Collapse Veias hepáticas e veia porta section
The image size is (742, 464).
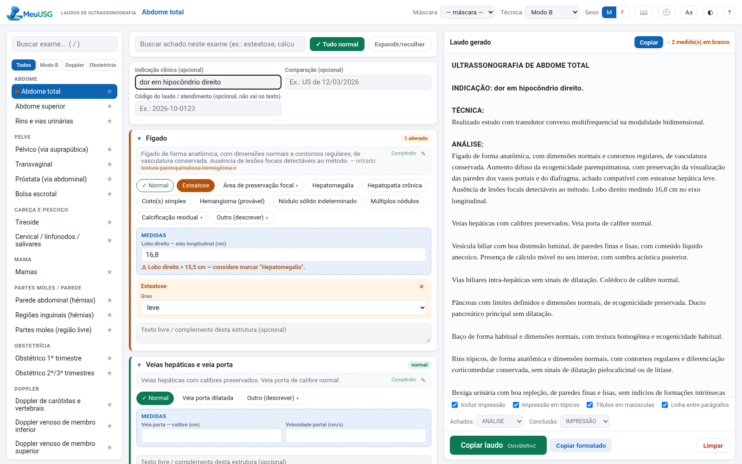139,365
